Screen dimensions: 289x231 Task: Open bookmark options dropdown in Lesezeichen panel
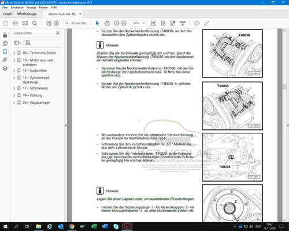17,43
